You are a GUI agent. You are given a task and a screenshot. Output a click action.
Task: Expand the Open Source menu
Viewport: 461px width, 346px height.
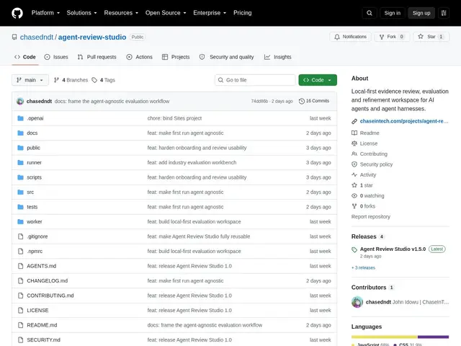(166, 13)
